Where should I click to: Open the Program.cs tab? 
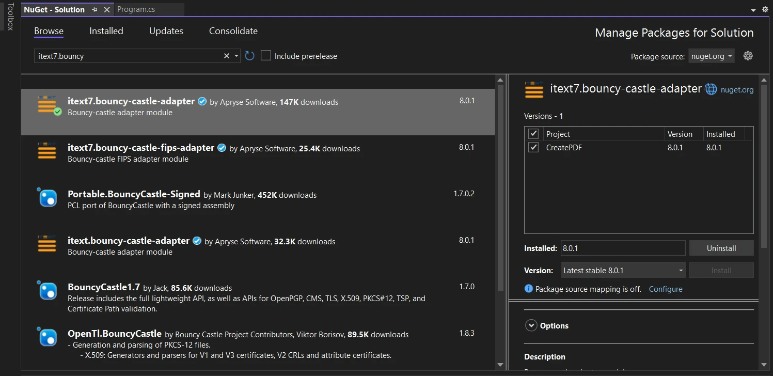click(x=136, y=9)
